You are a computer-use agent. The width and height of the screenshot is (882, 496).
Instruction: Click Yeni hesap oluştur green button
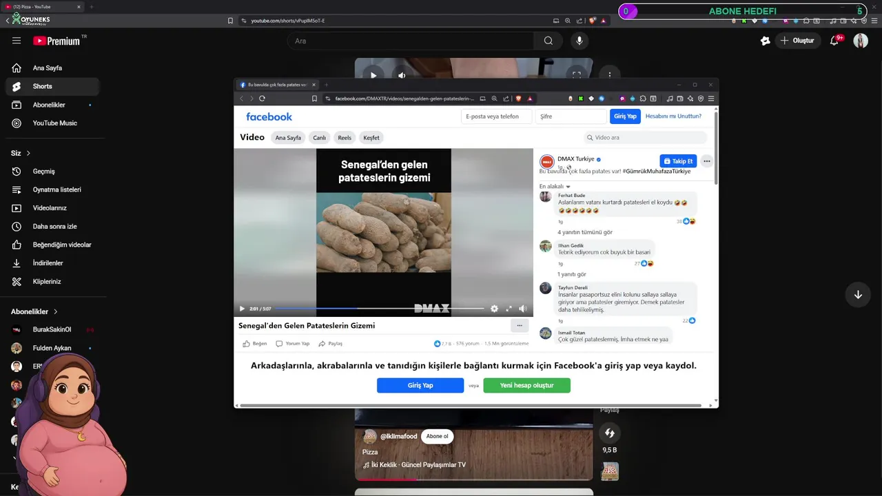(527, 386)
